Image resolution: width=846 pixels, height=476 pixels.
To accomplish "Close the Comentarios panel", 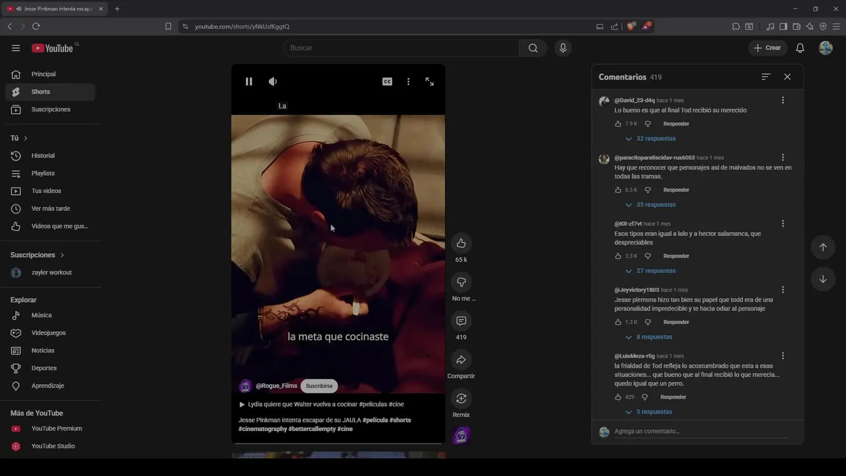I will click(787, 77).
